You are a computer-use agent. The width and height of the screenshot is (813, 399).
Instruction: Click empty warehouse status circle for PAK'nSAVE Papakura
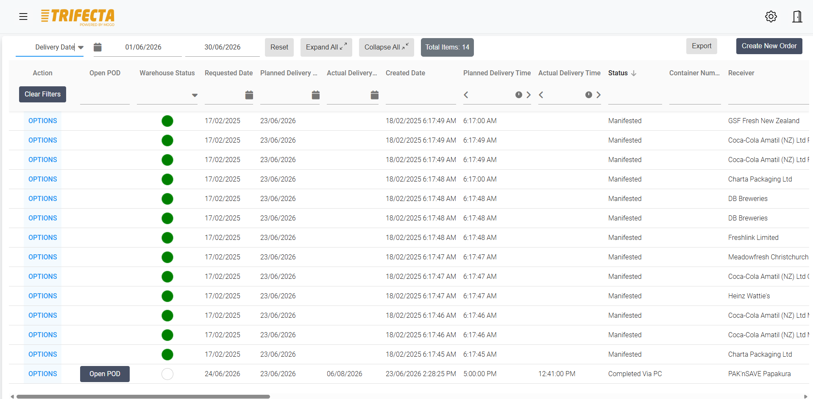[x=167, y=374]
